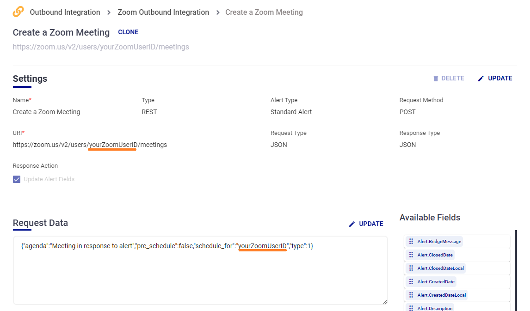Screen dimensions: 530x311
Task: Click UPDATE in the Settings header
Action: [500, 79]
